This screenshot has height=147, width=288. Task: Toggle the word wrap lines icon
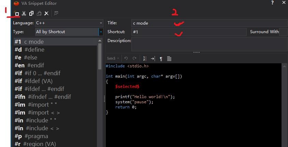click(169, 59)
